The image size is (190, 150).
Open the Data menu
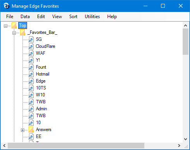pos(25,17)
